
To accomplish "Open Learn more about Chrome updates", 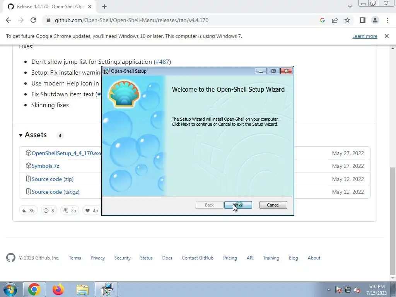I will [x=365, y=36].
